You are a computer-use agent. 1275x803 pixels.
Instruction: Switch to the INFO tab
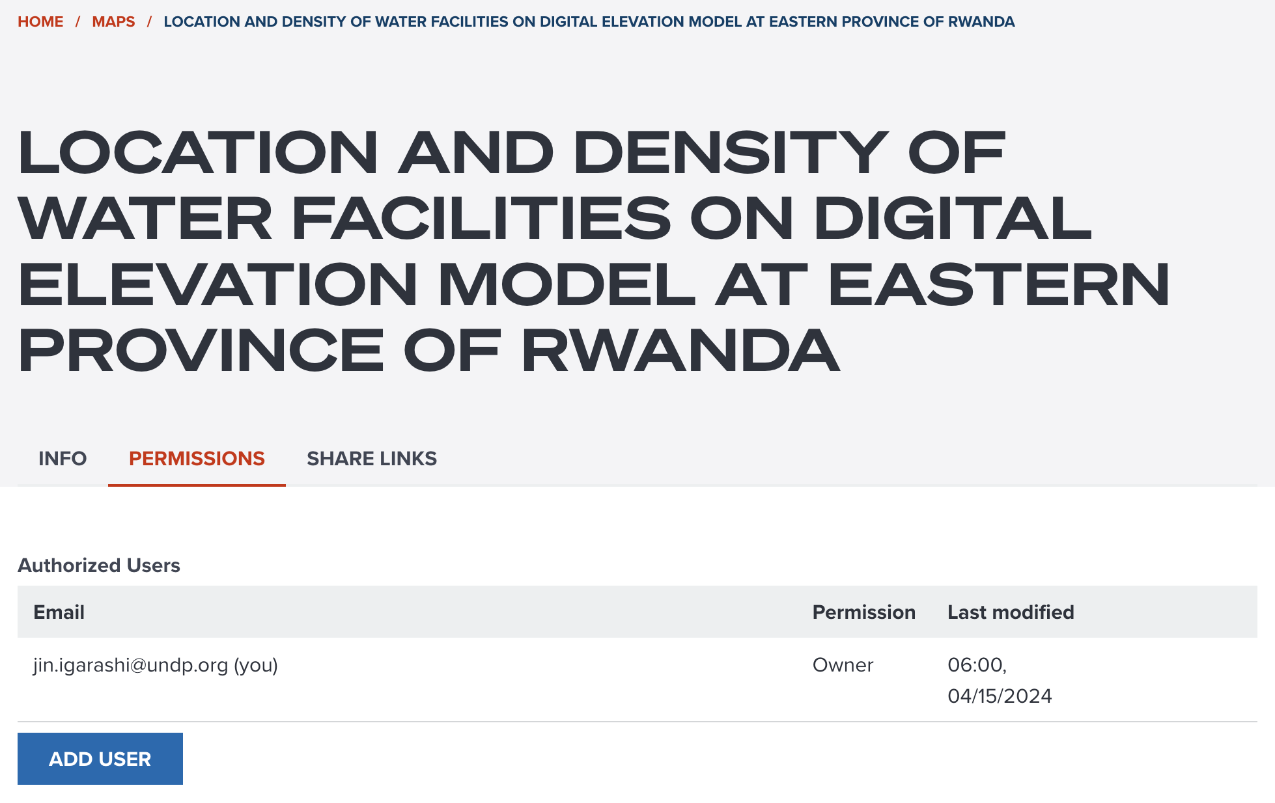(63, 459)
